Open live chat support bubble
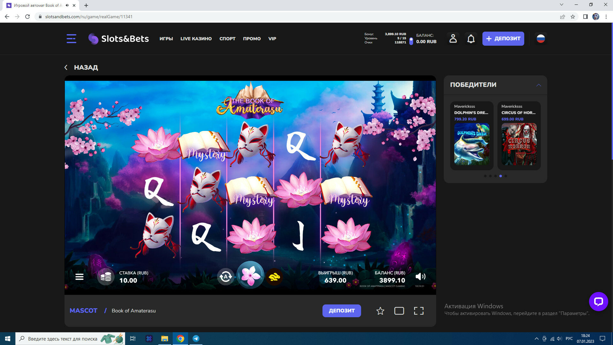The width and height of the screenshot is (613, 345). (598, 301)
